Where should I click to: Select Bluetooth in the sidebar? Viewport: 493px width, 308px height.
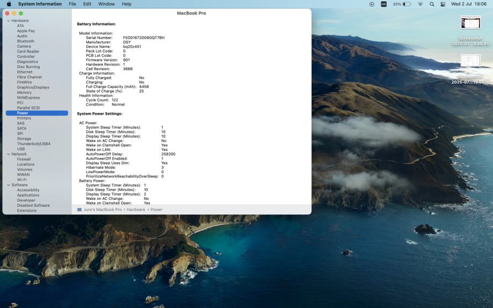click(x=25, y=41)
